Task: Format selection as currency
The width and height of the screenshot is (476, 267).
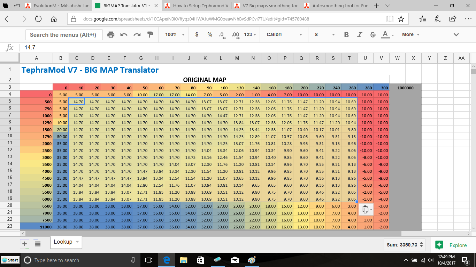Action: pos(197,34)
